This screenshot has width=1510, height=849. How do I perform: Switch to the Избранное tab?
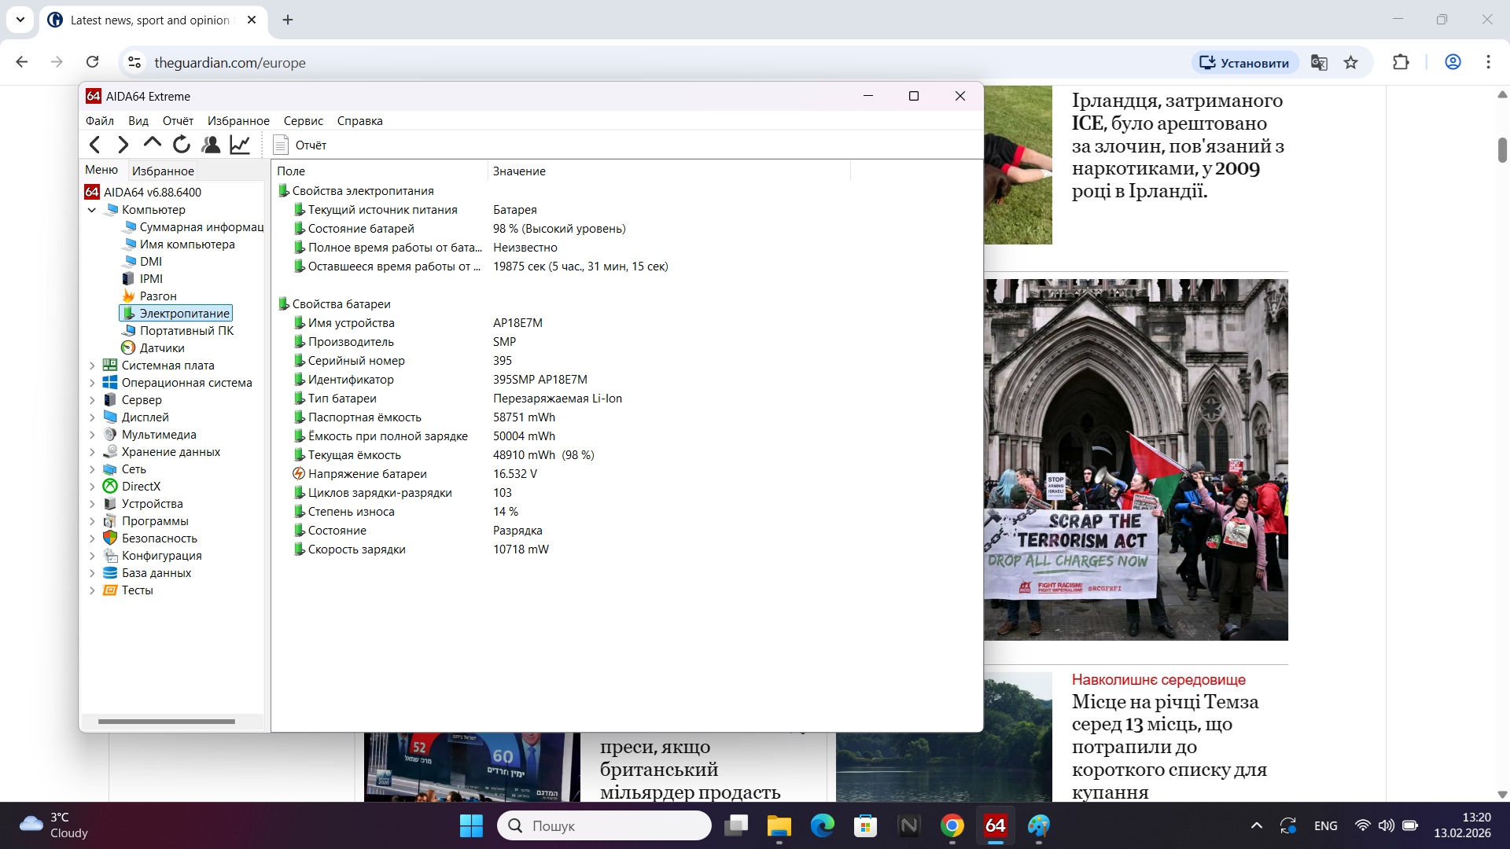tap(163, 171)
